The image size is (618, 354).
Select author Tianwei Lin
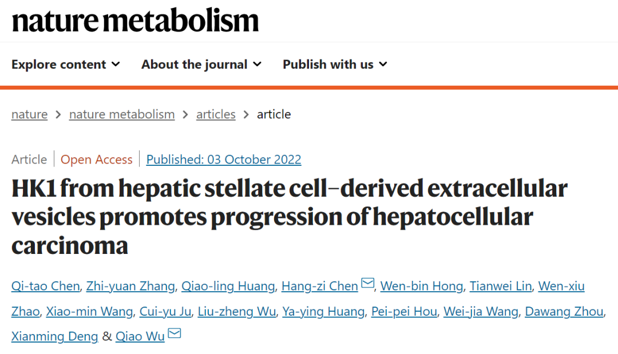point(500,285)
